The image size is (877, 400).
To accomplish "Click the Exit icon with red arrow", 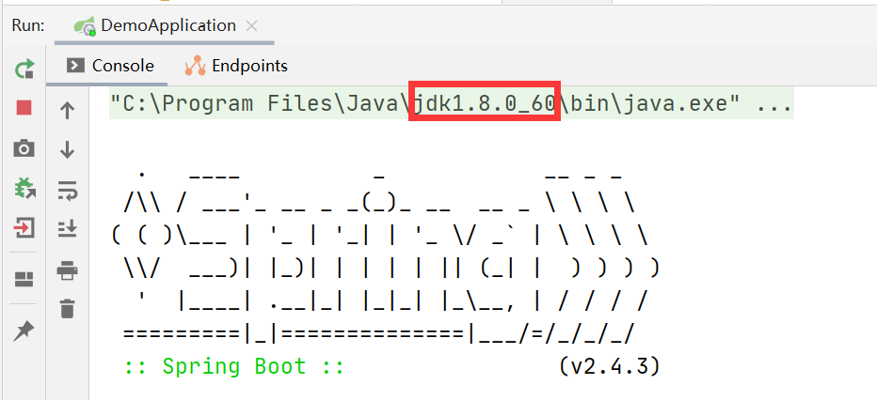I will 24,227.
